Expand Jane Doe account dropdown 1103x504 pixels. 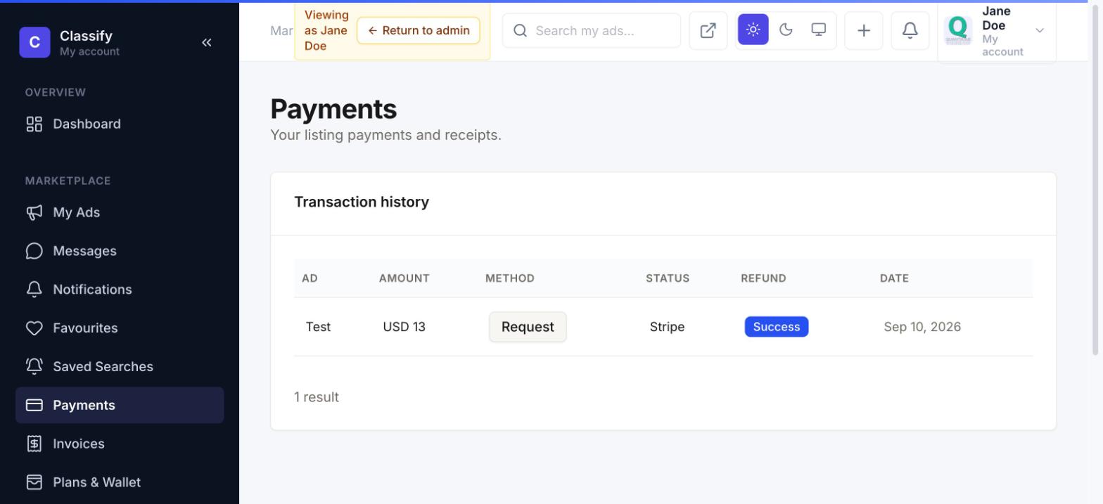997,30
